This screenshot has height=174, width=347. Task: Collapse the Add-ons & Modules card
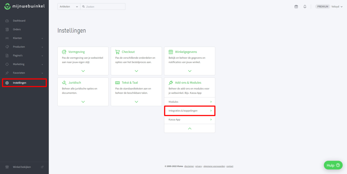click(x=190, y=128)
